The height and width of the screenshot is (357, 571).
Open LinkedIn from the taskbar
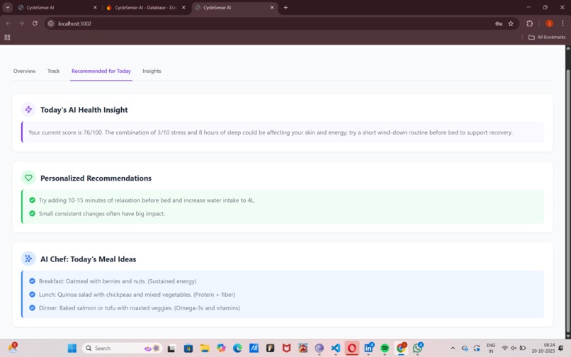coord(368,348)
